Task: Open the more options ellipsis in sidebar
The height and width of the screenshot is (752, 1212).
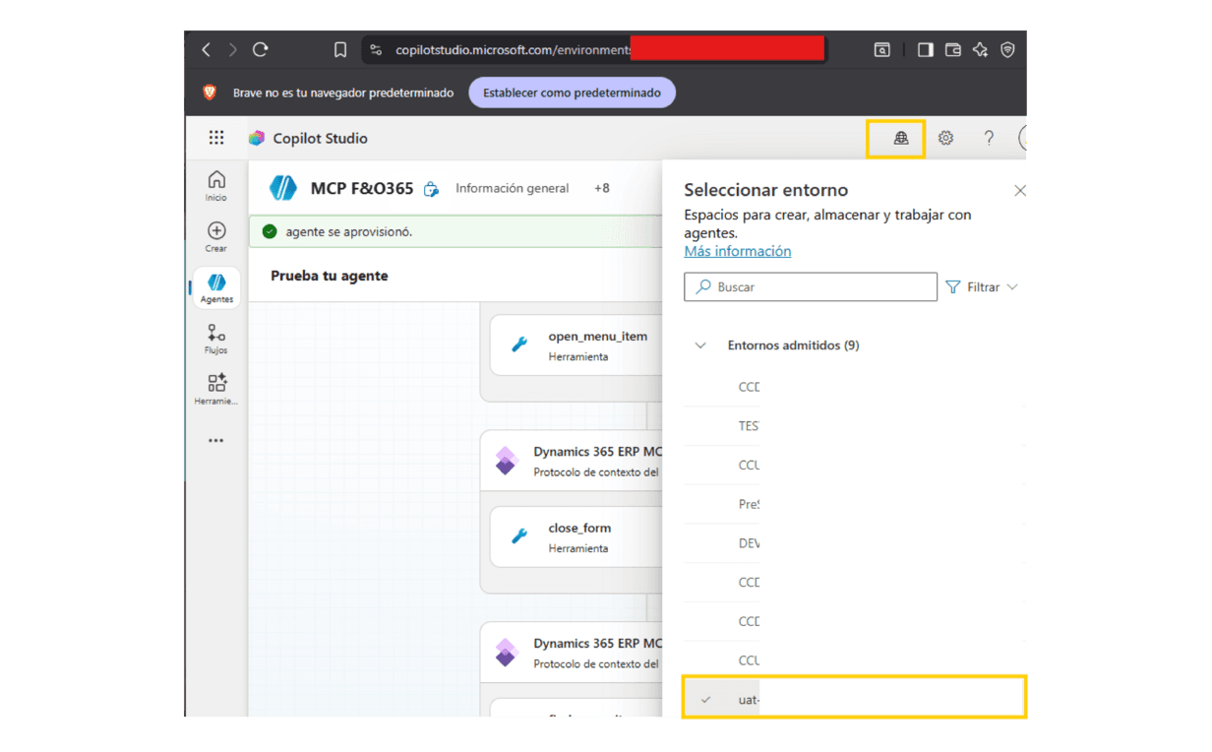Action: click(216, 441)
